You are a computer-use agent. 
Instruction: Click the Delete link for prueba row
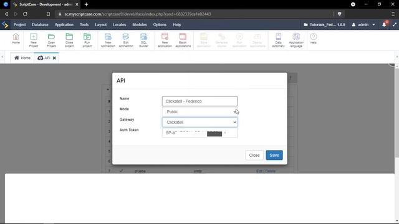(x=270, y=171)
